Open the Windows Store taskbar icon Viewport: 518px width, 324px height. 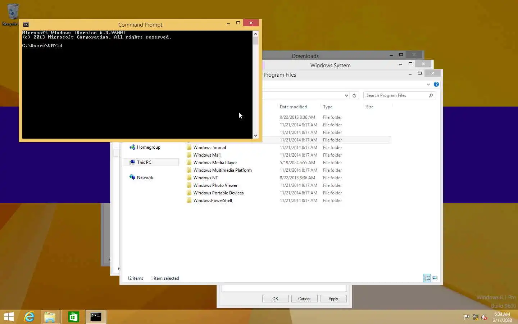(74, 317)
